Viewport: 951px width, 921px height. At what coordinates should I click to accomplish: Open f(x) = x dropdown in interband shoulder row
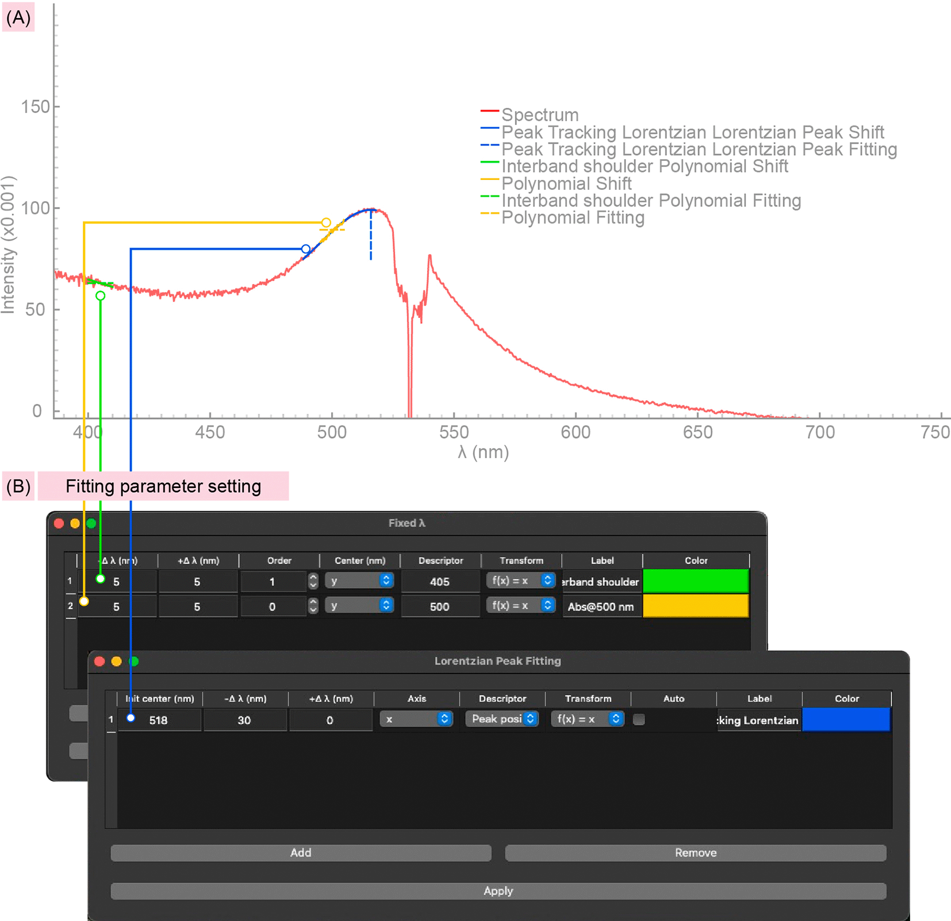(521, 581)
